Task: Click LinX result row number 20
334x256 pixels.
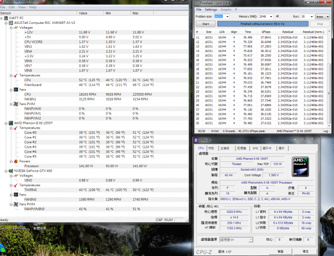Action: point(261,78)
